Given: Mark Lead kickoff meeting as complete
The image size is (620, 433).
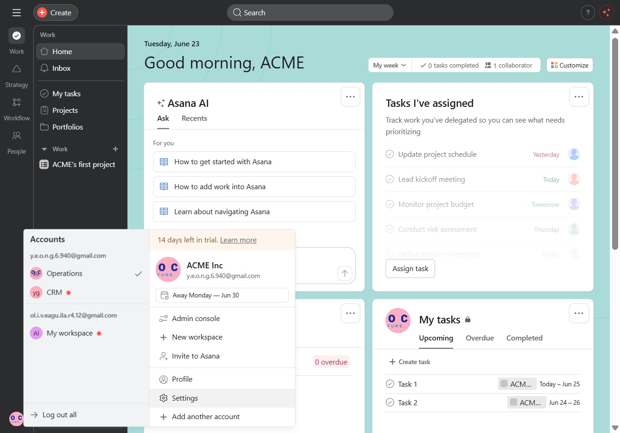Looking at the screenshot, I should pos(390,179).
